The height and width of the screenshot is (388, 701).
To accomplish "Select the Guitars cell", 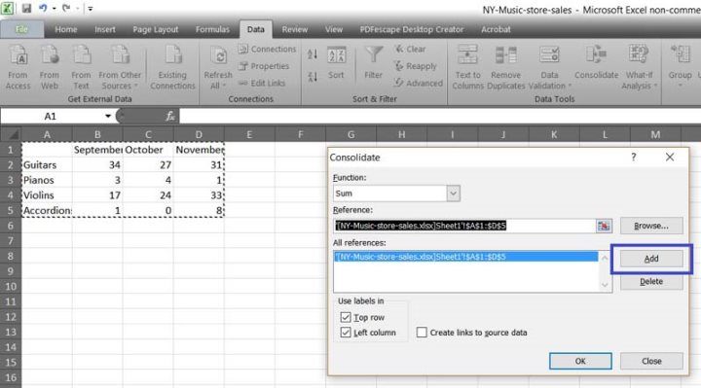I will click(47, 165).
